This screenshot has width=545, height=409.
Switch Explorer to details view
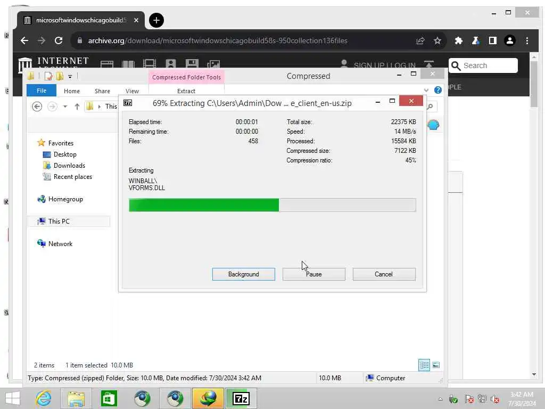tap(424, 365)
